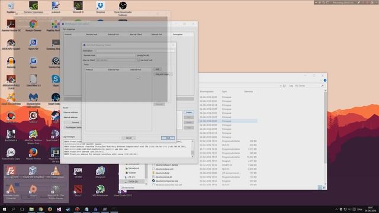This screenshot has height=213, width=379.
Task: Launch Mozilla Firefox from the desktop
Action: (33, 154)
